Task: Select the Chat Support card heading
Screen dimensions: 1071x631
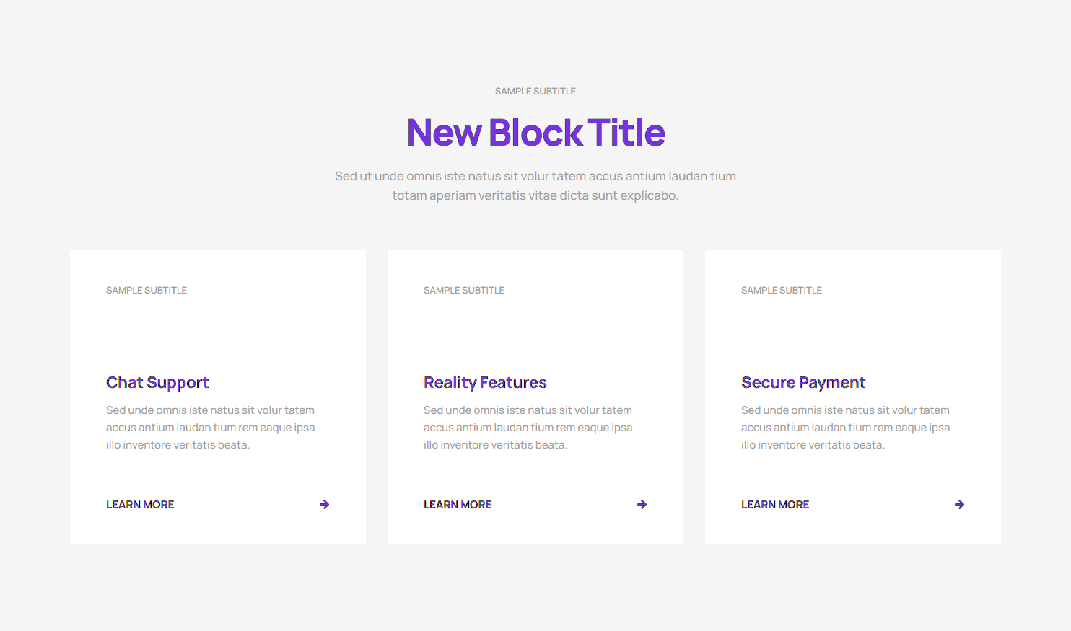Action: [157, 382]
